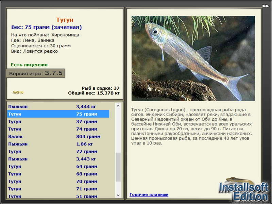Screen dimensions: 272x204
Task: Select the Тугун 37 грамм row
Action: (58, 121)
